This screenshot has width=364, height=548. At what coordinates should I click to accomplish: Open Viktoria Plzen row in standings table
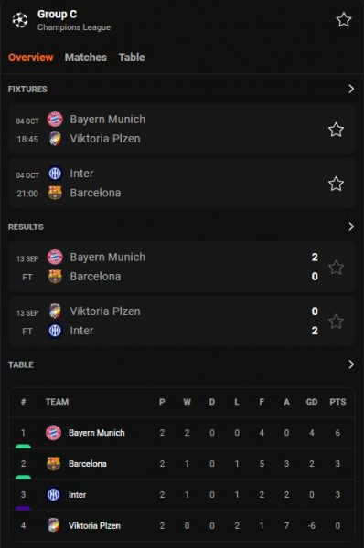pyautogui.click(x=182, y=525)
